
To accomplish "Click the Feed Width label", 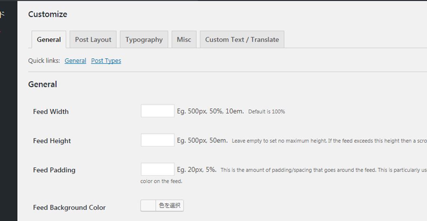I will [51, 112].
